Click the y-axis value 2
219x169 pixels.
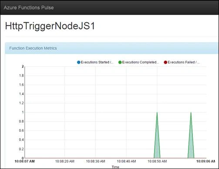tap(23, 66)
